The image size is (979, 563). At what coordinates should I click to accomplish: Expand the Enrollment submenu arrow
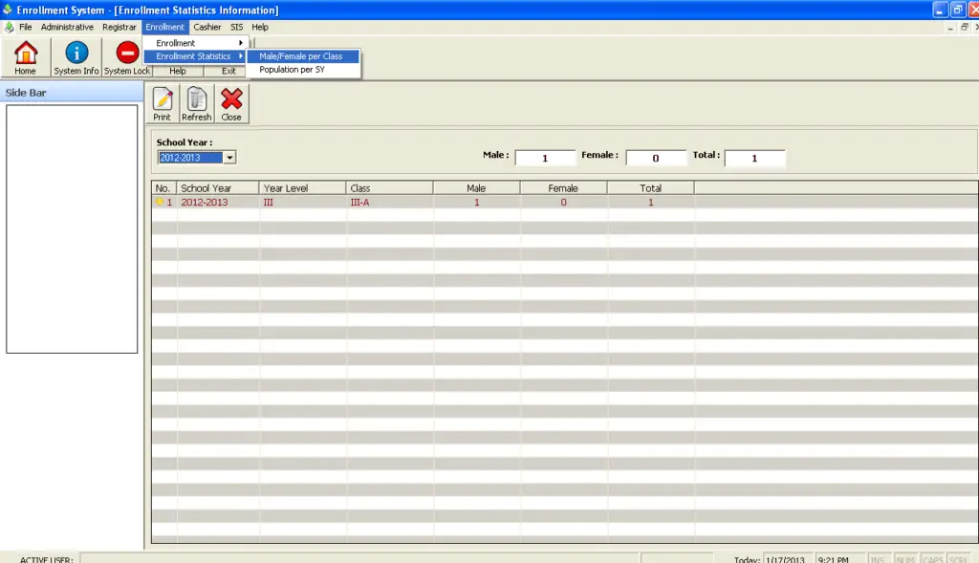point(239,42)
